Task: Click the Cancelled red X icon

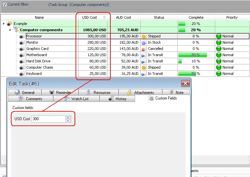Action: pos(144,49)
